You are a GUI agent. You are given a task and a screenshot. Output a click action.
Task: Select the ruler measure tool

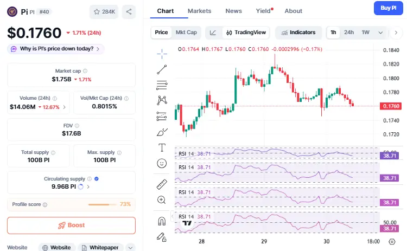tap(162, 184)
